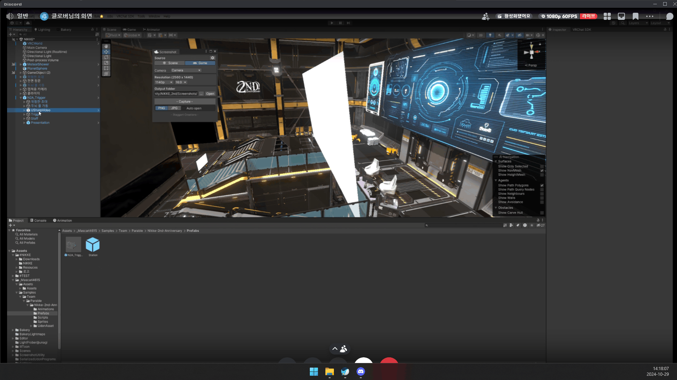Collapse the Surfaces section in AI Navigation
Image resolution: width=677 pixels, height=380 pixels.
pos(496,161)
